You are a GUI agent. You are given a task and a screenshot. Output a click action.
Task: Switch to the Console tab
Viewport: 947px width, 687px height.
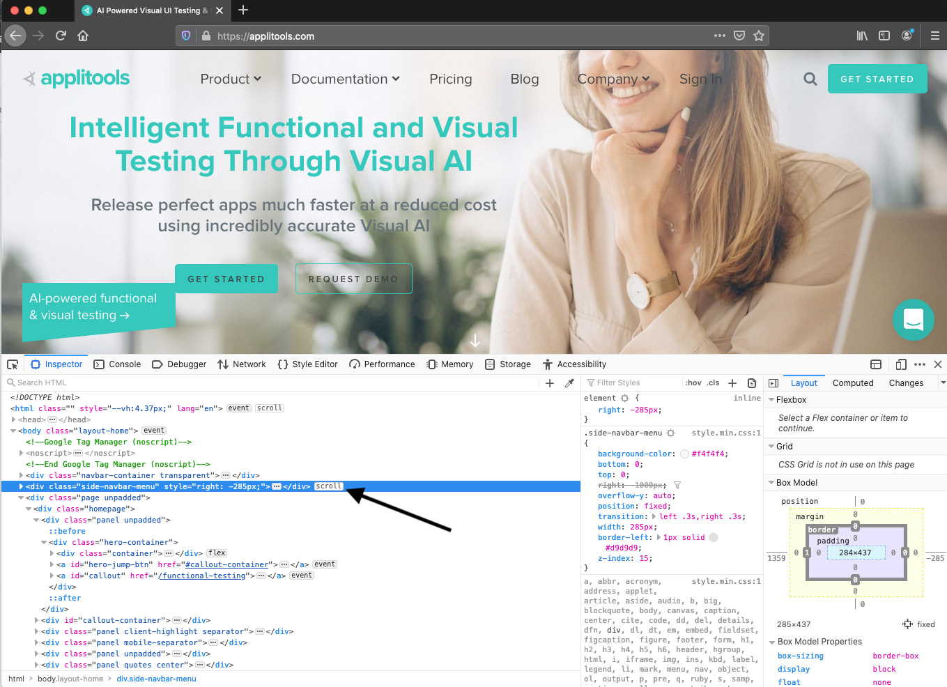117,364
